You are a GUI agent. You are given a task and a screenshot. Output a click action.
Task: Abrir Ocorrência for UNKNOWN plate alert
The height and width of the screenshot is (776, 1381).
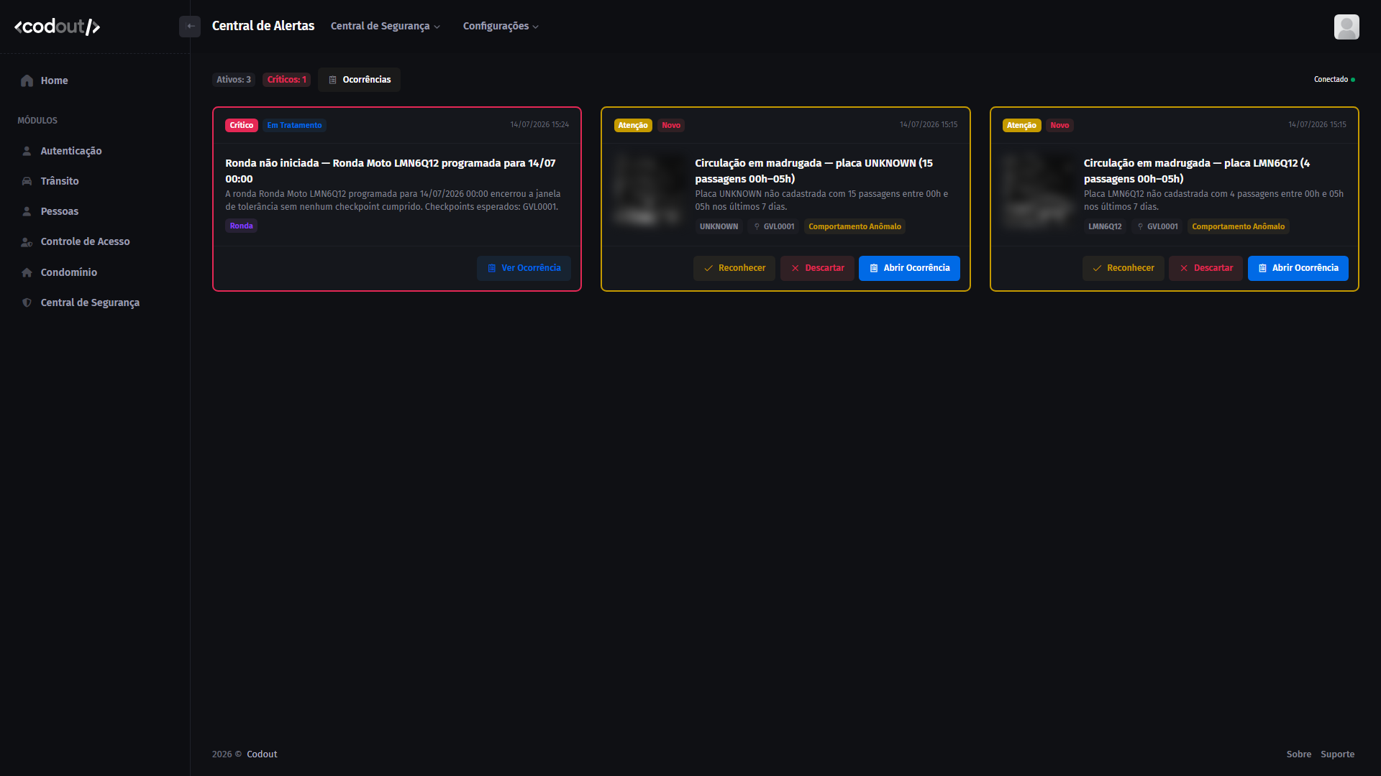click(909, 268)
